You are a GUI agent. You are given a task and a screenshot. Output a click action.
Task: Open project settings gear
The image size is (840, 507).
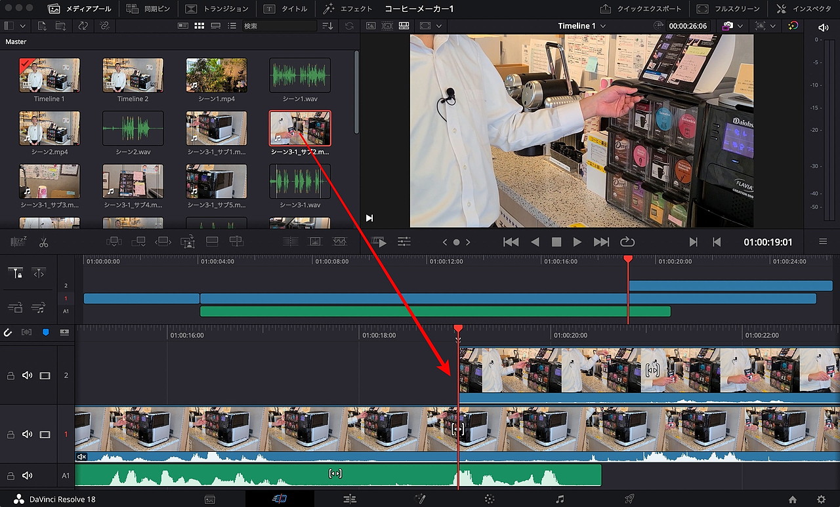821,499
